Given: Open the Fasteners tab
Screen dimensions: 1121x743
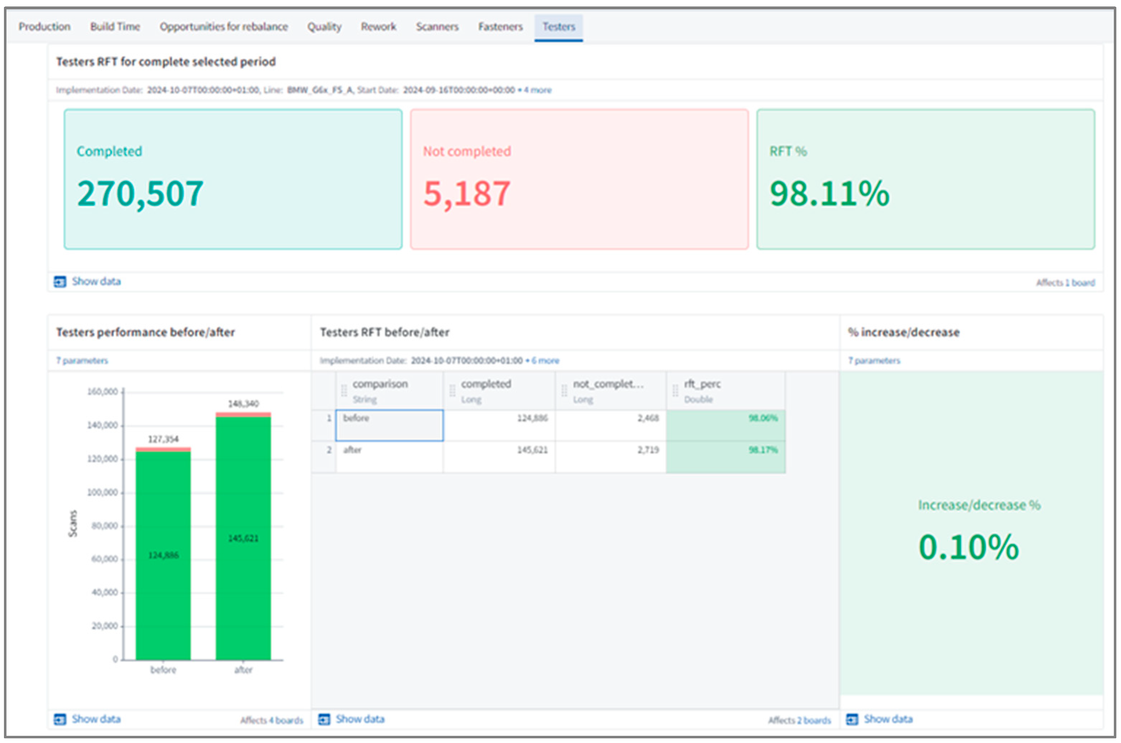Looking at the screenshot, I should pos(500,27).
